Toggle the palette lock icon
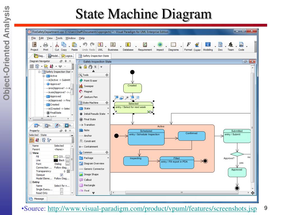Image resolution: width=287 pixels, height=215 pixels. (x=85, y=67)
